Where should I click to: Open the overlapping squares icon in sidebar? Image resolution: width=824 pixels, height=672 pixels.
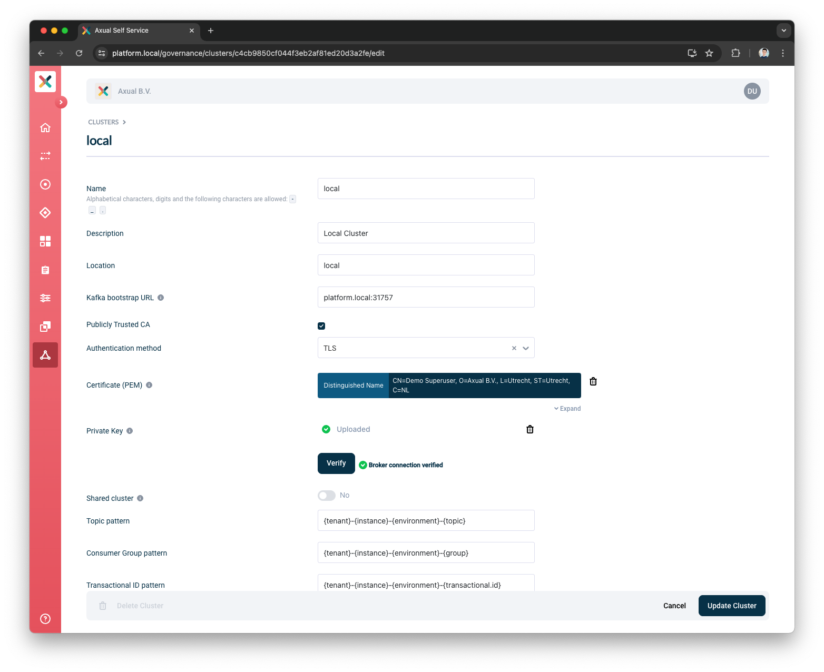45,327
